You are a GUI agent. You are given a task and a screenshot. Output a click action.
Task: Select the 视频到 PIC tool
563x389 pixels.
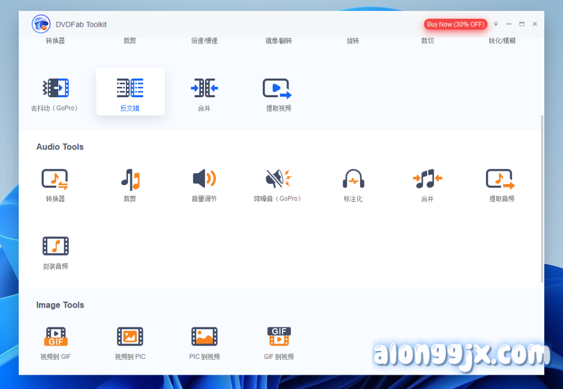(x=130, y=341)
